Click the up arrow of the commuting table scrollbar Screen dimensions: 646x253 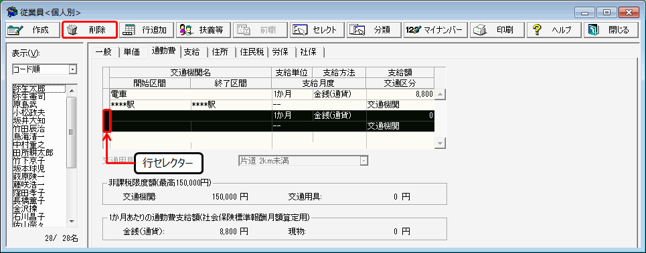click(x=440, y=95)
